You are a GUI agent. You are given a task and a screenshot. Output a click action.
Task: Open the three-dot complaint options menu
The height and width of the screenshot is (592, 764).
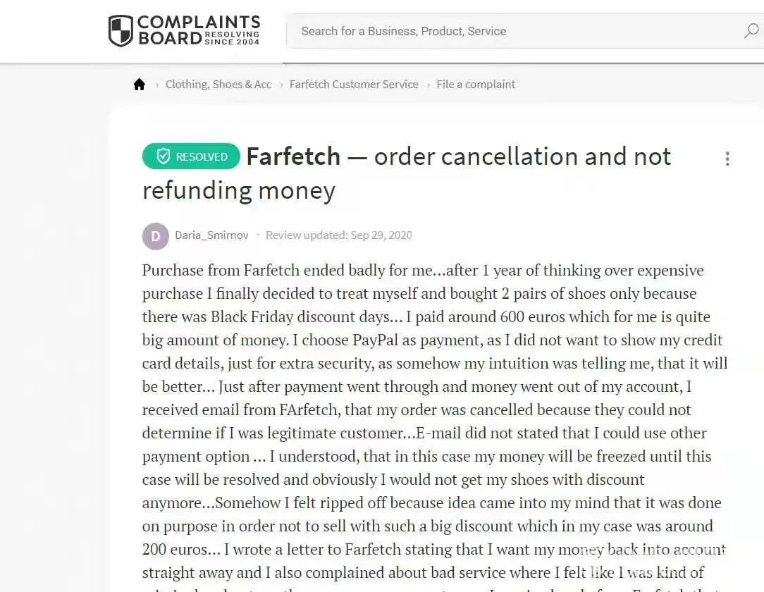727,159
